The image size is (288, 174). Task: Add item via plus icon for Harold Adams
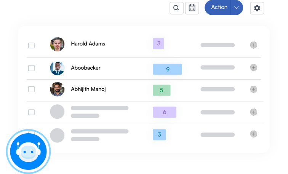[253, 45]
